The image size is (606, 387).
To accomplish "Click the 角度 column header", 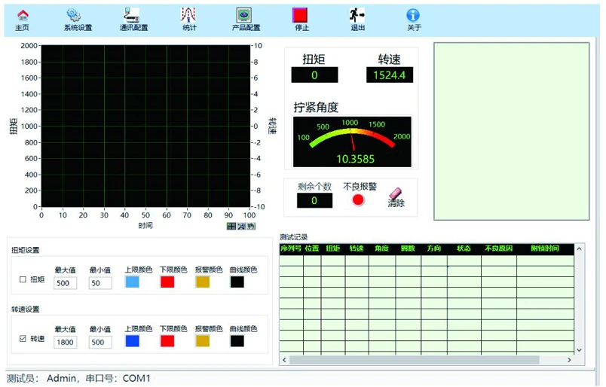I will 382,248.
